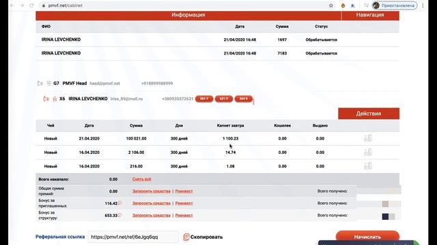
Task: Click the 'Всего накапало:' label
Action: [53, 180]
